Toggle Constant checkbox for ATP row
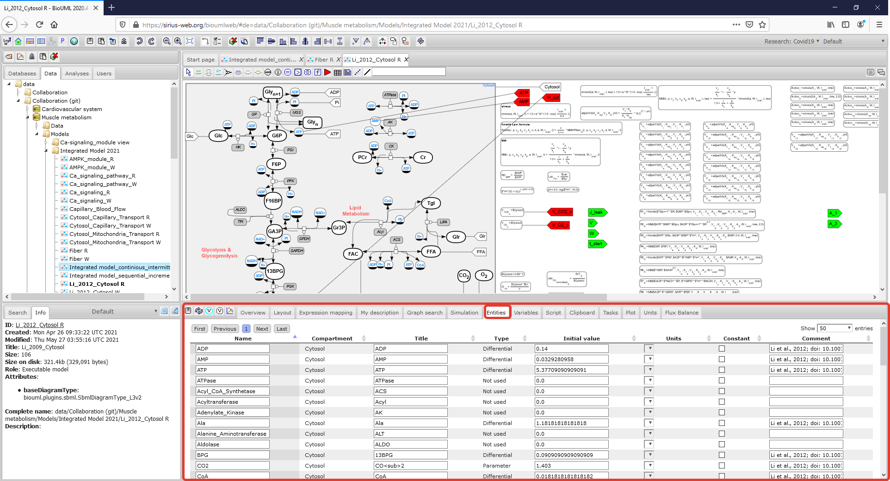890x481 pixels. click(x=722, y=370)
